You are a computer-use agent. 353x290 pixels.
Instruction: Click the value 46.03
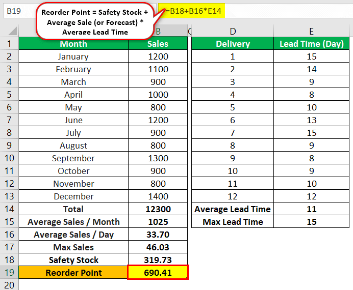[x=158, y=247]
